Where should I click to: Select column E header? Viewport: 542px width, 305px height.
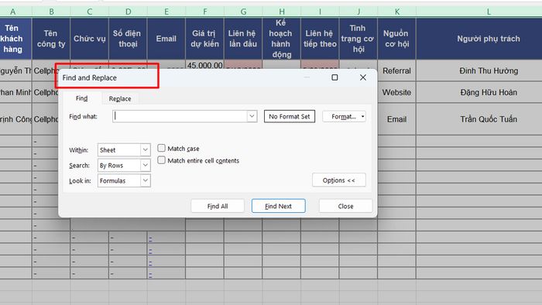(x=166, y=12)
